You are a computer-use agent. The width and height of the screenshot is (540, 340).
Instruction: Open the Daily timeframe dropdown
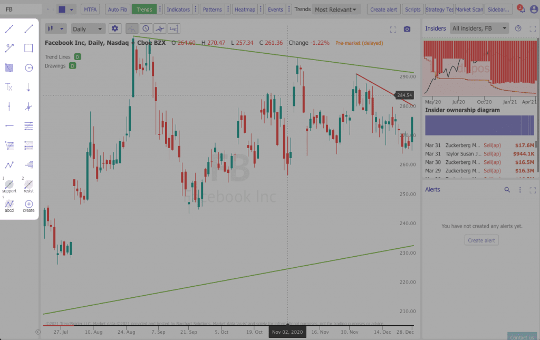(x=88, y=29)
